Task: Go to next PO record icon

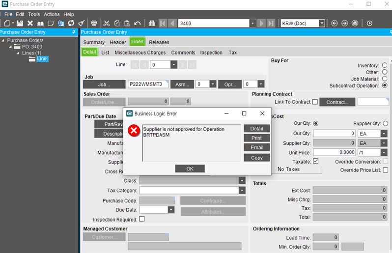Action: 261,23
